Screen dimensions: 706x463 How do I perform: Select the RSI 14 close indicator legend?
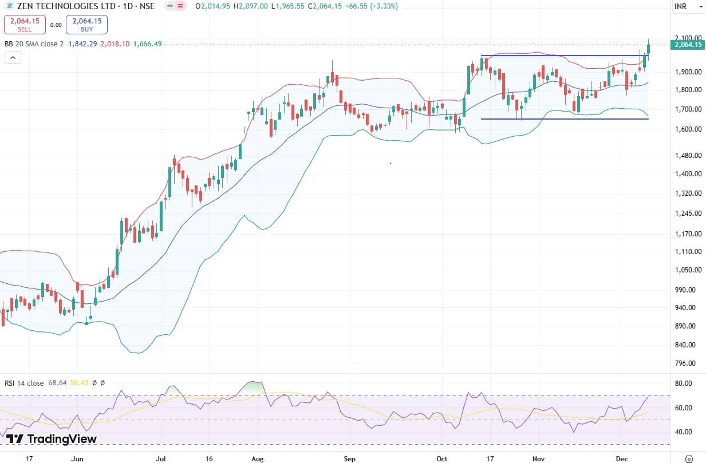pos(23,383)
